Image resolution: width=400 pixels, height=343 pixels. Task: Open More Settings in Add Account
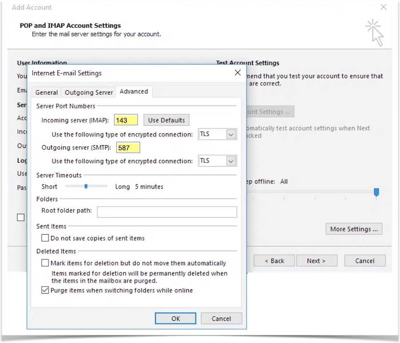[x=353, y=229]
